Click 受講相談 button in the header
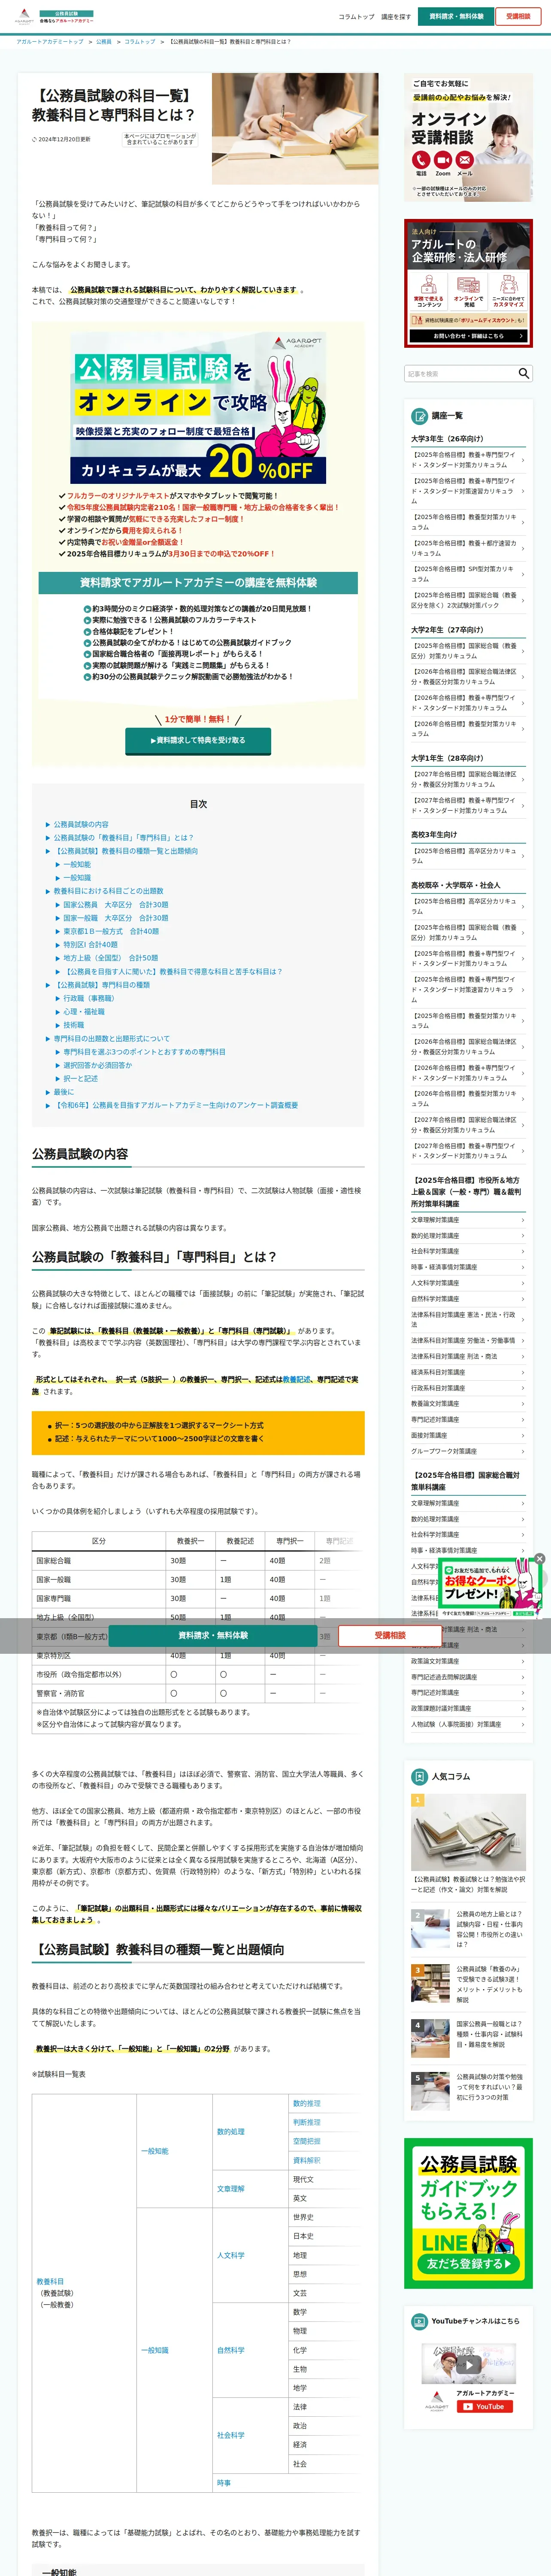This screenshot has width=551, height=2576. point(518,16)
